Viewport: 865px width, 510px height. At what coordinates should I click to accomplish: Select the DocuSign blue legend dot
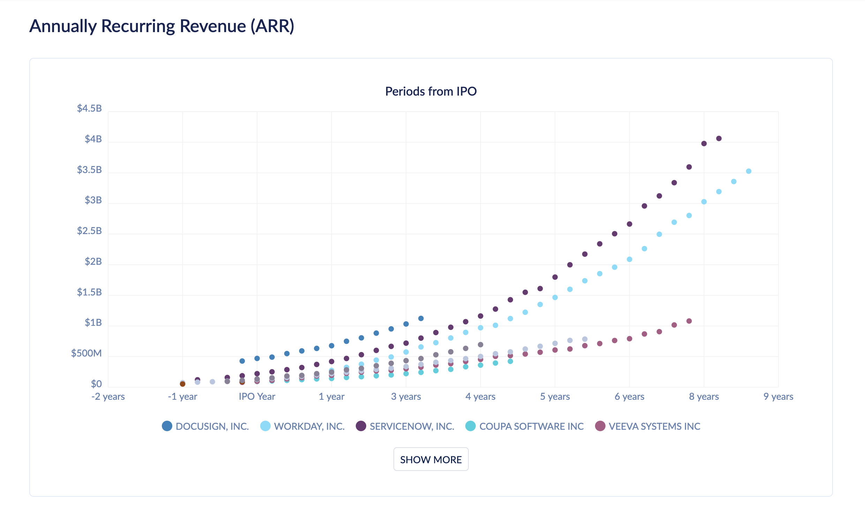point(166,426)
